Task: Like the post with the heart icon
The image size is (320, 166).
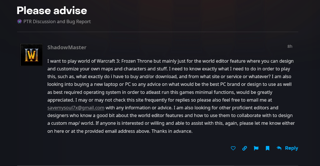Action: click(233, 148)
